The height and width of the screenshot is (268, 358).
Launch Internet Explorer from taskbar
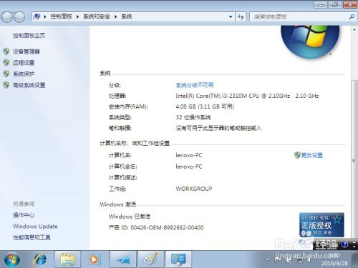tap(40, 259)
